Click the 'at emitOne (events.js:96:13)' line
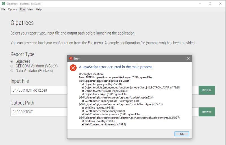The height and width of the screenshot is (145, 226). 98,108
